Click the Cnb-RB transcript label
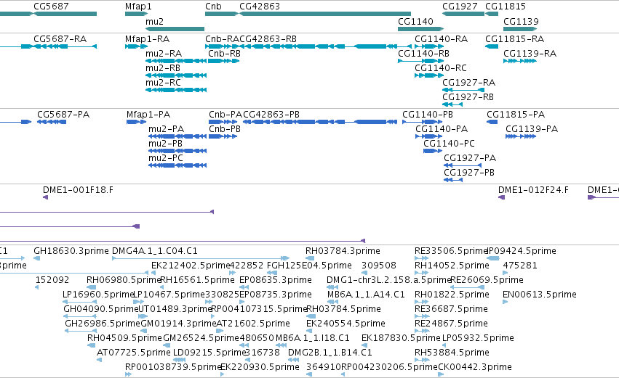 tap(224, 54)
